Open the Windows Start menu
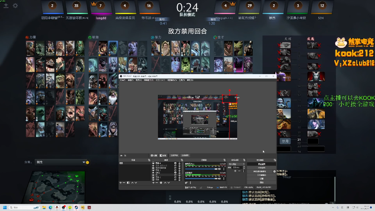375x211 pixels. coord(5,207)
